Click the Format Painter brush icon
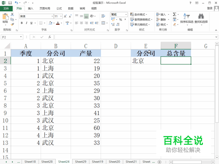Screen dimensions: 219x164 12,25
